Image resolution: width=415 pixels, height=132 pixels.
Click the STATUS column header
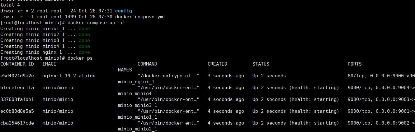coord(261,64)
